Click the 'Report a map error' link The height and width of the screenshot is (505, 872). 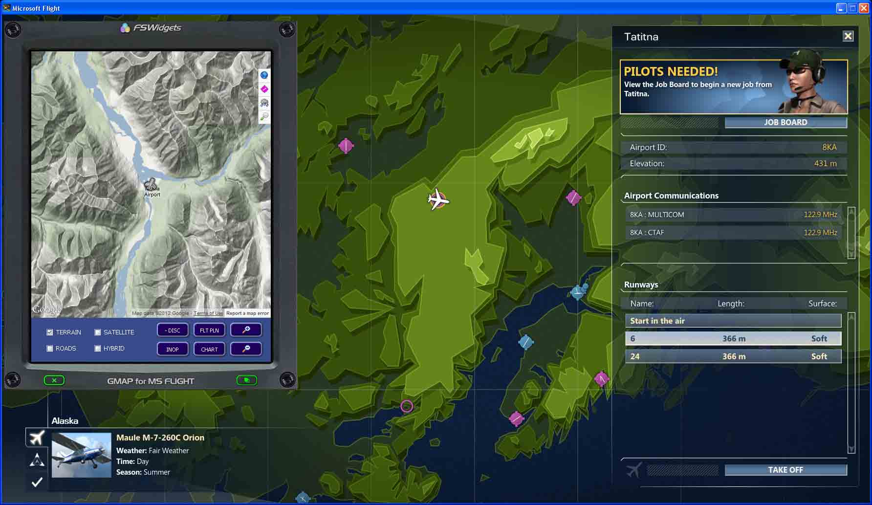(x=247, y=313)
